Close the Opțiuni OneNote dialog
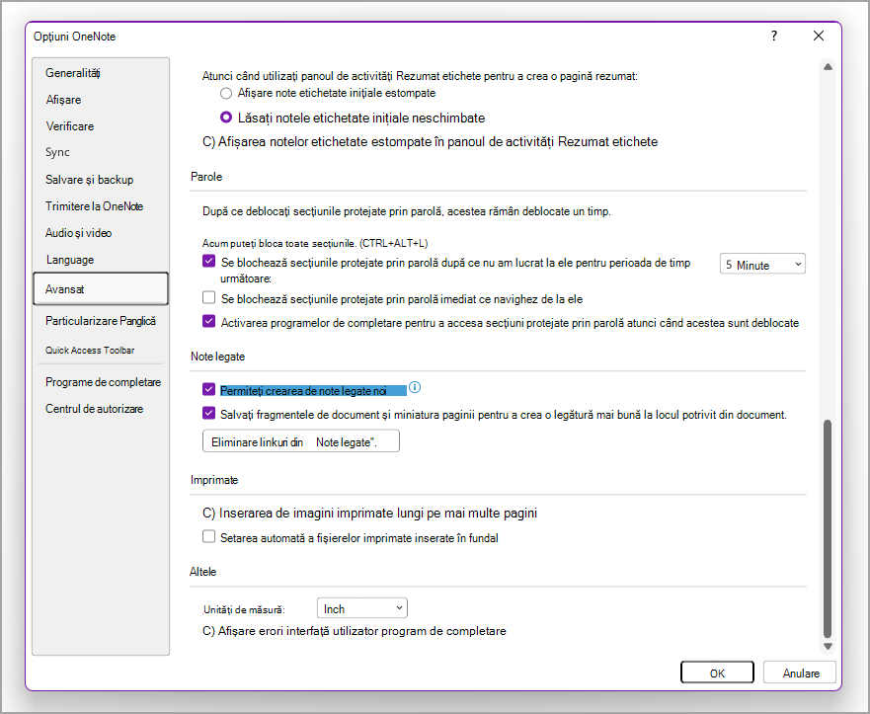The image size is (870, 714). [819, 36]
